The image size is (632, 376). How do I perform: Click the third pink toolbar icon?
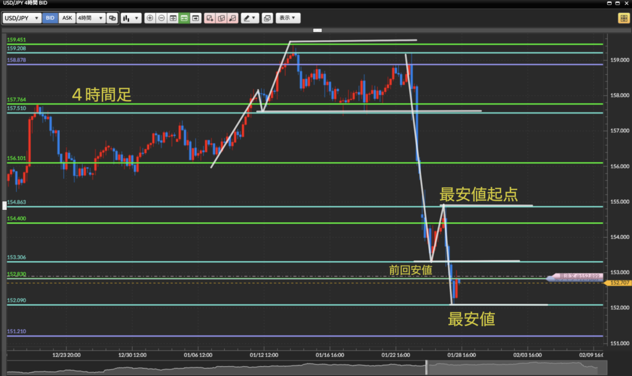[232, 19]
